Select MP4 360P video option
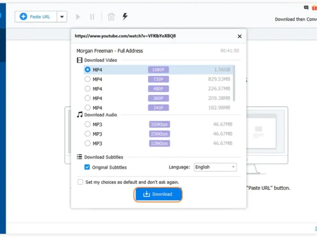The height and width of the screenshot is (237, 317). [88, 98]
